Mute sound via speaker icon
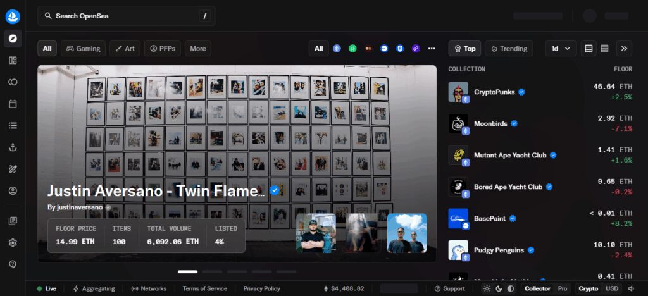The image size is (648, 296). 631,288
